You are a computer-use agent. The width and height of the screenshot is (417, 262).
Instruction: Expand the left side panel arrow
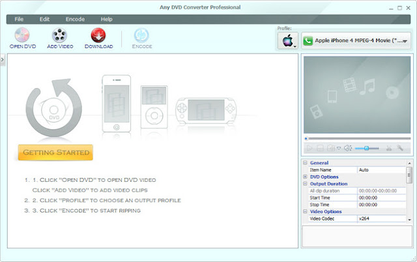[x=3, y=59]
